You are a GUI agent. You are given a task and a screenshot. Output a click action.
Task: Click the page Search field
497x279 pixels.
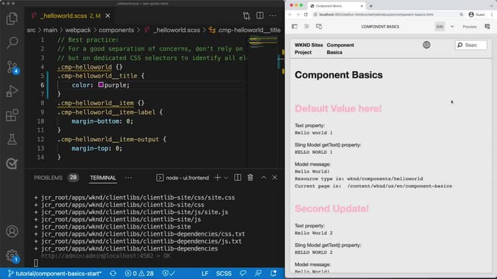(471, 45)
